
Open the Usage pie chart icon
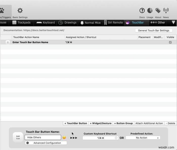[150, 11]
